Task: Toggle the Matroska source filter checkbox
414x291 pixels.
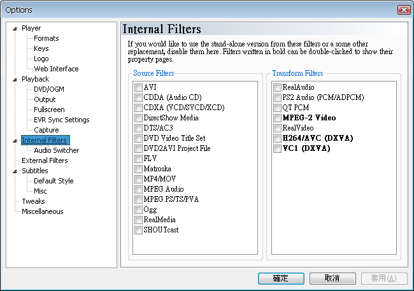Action: [x=138, y=169]
